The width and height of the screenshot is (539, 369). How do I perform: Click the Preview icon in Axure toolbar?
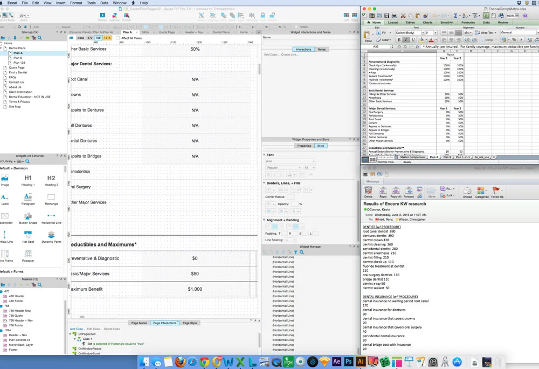point(102,15)
